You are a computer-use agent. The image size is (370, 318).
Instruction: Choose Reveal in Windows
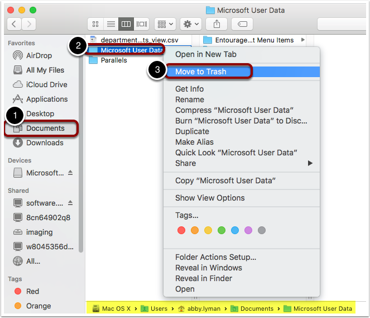[x=242, y=268]
